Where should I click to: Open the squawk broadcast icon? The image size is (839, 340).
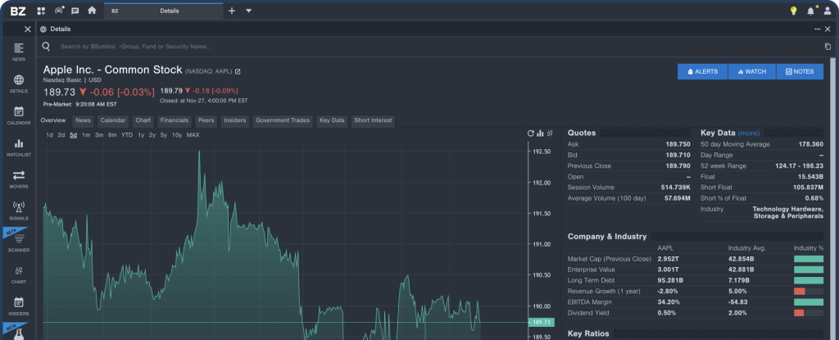59,11
